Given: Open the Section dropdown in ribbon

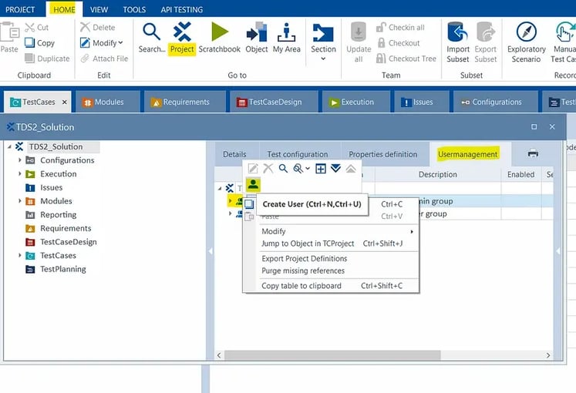Looking at the screenshot, I should coord(323,39).
